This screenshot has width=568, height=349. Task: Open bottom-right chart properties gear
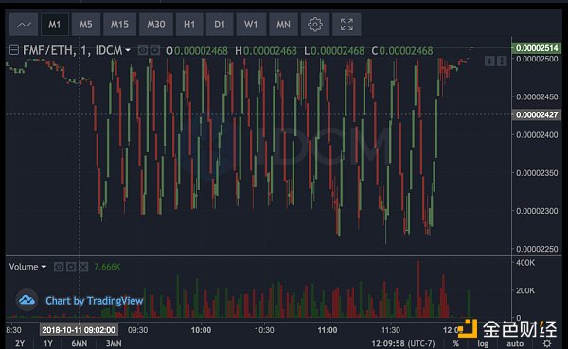pos(547,343)
